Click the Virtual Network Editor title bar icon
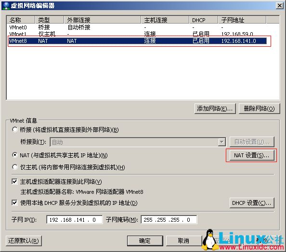This screenshot has height=252, width=286. [x=6, y=5]
